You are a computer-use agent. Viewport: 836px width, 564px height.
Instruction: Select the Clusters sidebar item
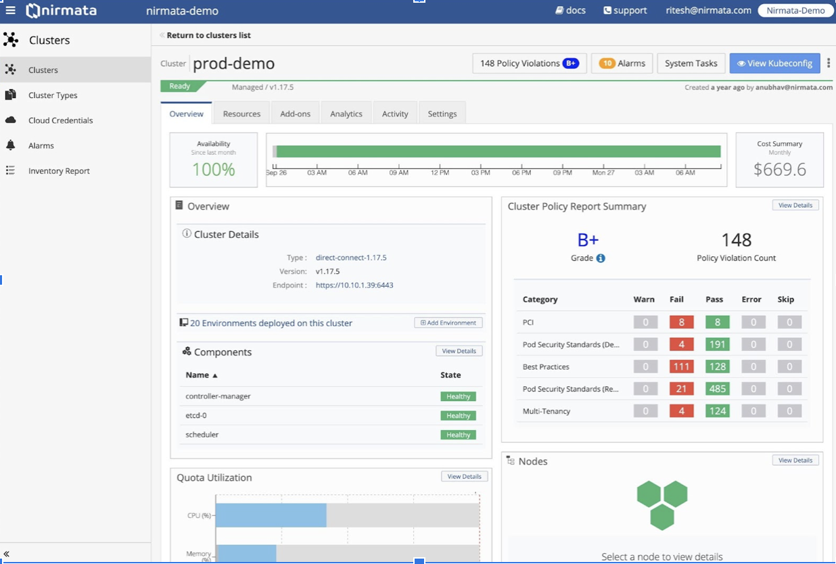(x=75, y=70)
